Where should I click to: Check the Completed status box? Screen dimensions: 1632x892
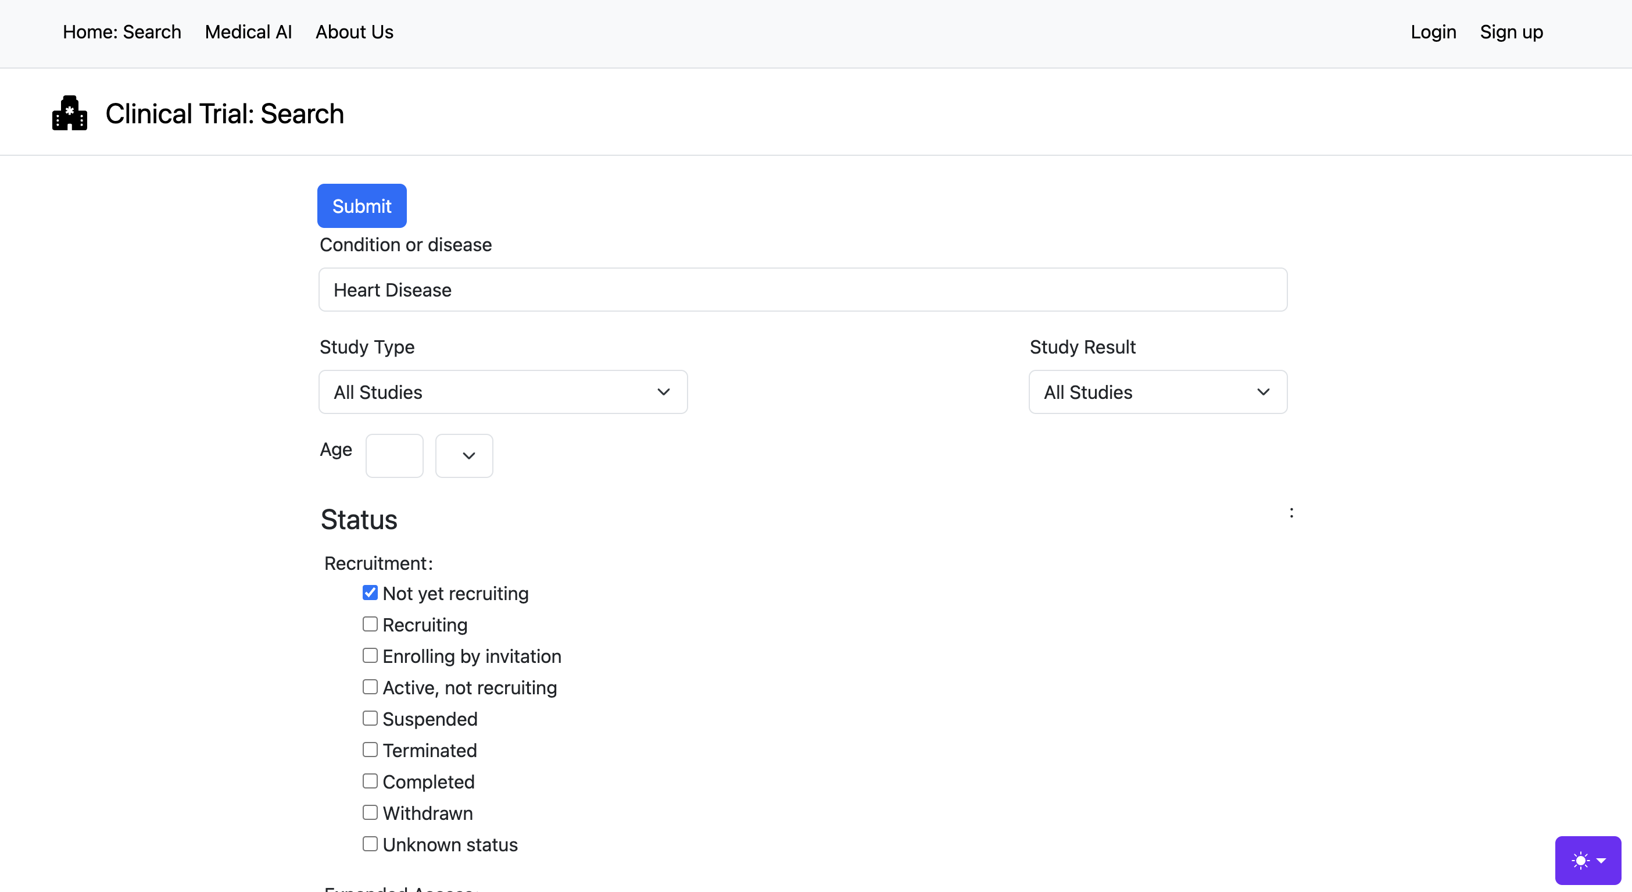tap(370, 781)
